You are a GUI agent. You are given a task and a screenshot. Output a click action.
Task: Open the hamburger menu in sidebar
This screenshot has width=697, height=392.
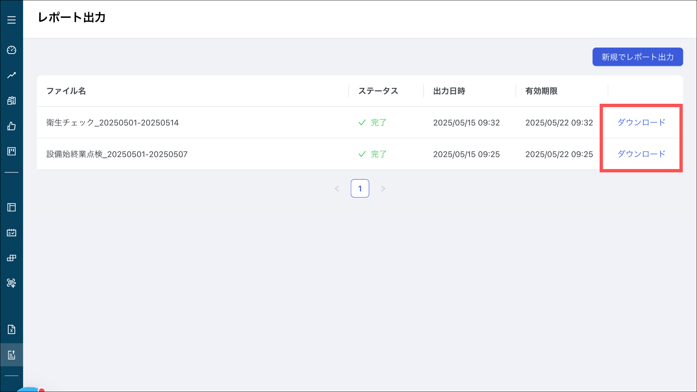[12, 20]
